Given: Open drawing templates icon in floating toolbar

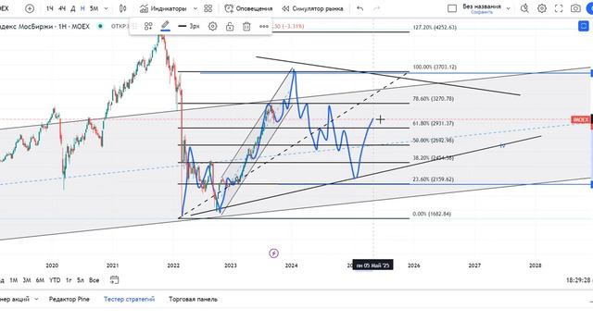Looking at the screenshot, I should [148, 26].
